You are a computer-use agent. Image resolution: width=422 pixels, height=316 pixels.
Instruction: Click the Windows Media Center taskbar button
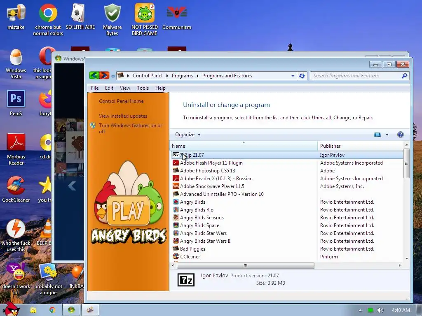[x=71, y=310]
